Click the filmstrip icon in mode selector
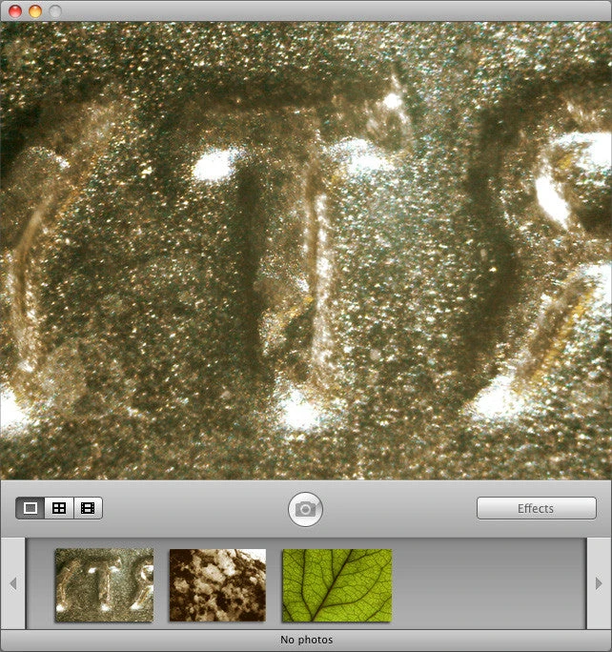Screen dimensions: 612x652 [x=88, y=508]
